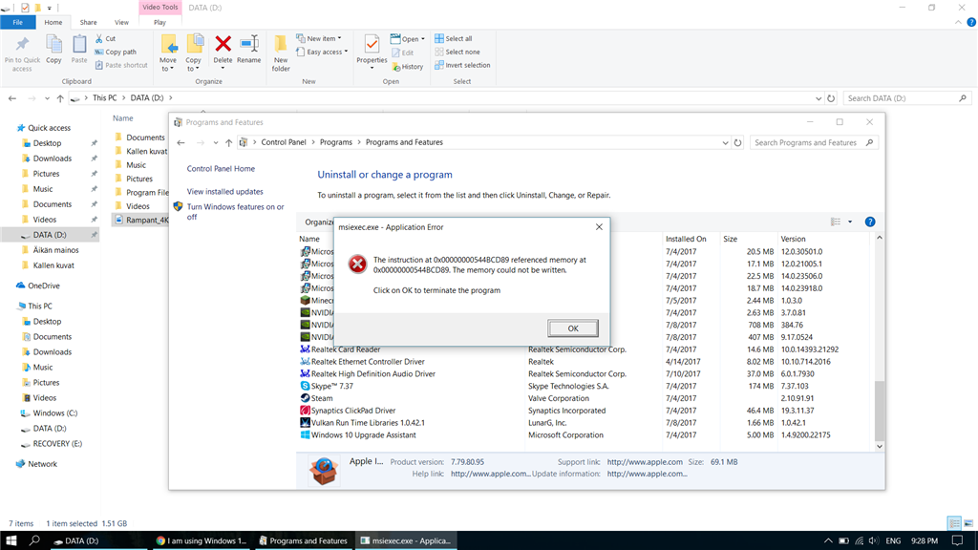Screen dimensions: 978x550
Task: Select DATA (D:) in Quick access list
Action: (50, 235)
